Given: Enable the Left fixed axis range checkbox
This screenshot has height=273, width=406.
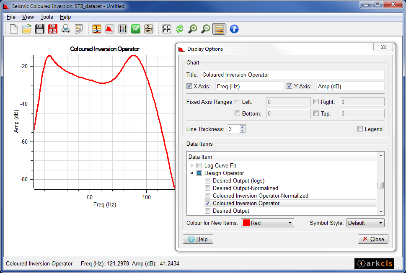Looking at the screenshot, I should click(238, 102).
